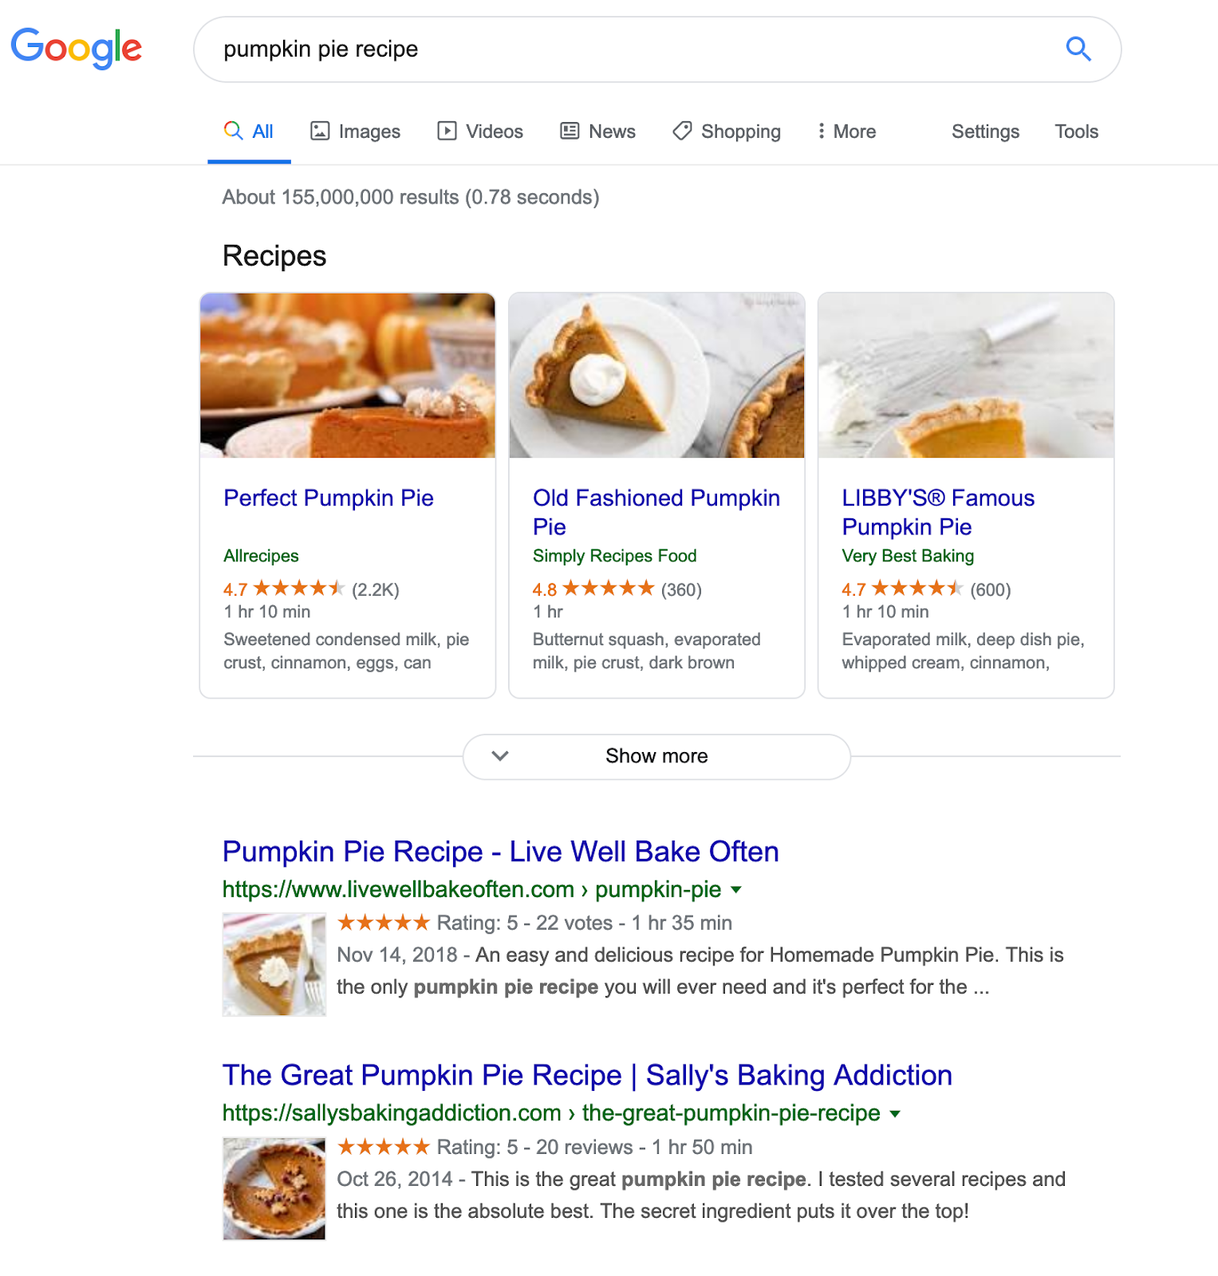
Task: Switch to the Videos tab
Action: point(480,132)
